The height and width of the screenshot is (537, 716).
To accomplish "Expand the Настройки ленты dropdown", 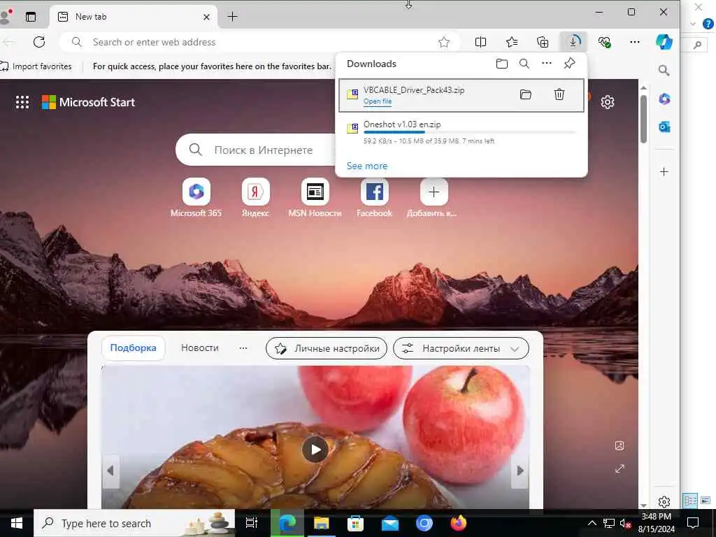I will 461,348.
